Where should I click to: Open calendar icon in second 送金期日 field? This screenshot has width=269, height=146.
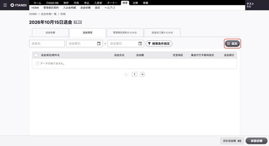(x=140, y=43)
